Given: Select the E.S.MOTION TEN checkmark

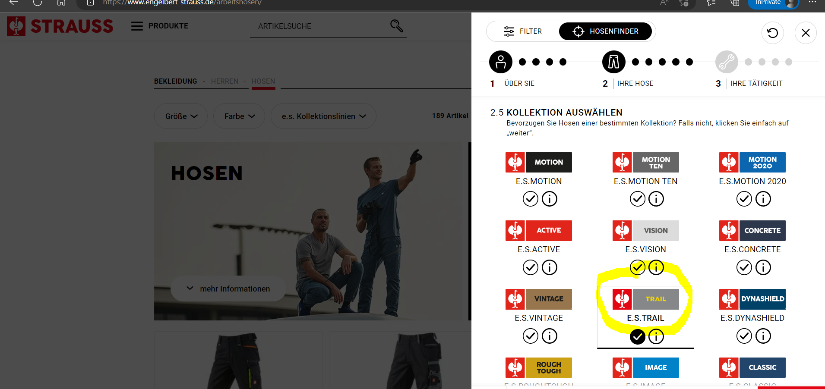Looking at the screenshot, I should click(x=637, y=199).
